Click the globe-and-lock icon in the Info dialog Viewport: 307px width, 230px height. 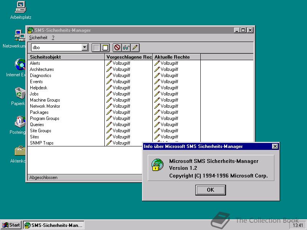(157, 165)
